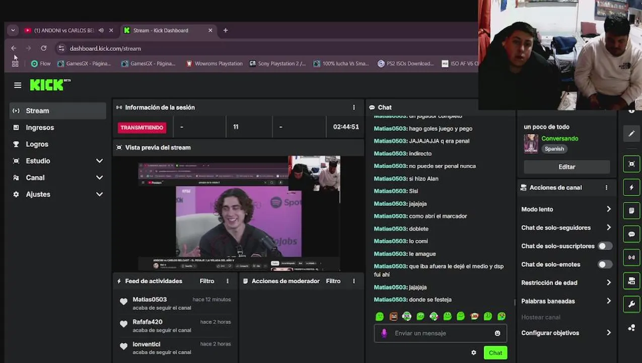642x363 pixels.
Task: Click Filtro in Feed de actividades
Action: pyautogui.click(x=207, y=281)
